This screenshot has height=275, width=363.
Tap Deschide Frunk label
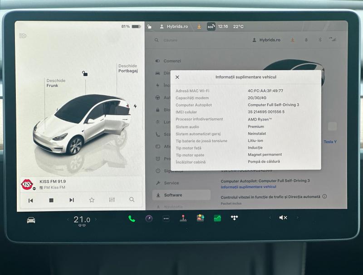(x=56, y=83)
